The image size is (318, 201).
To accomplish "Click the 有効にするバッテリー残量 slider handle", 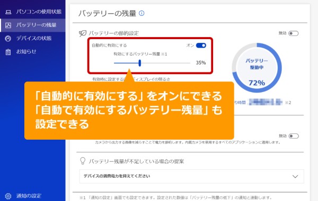I will pos(140,63).
